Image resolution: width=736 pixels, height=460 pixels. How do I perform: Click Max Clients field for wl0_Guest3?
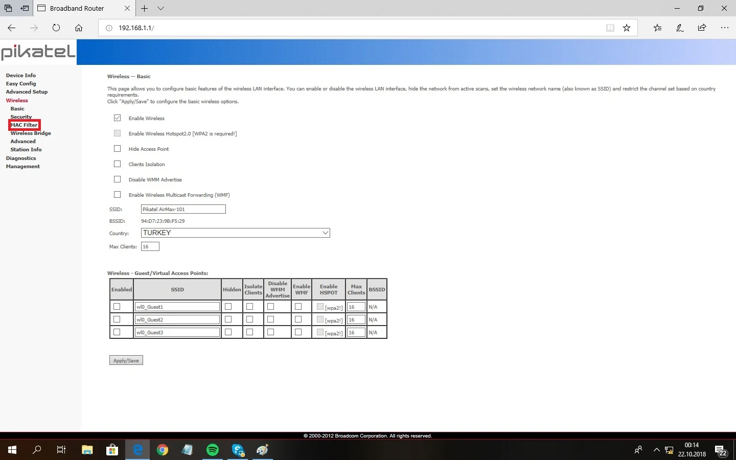tap(356, 332)
